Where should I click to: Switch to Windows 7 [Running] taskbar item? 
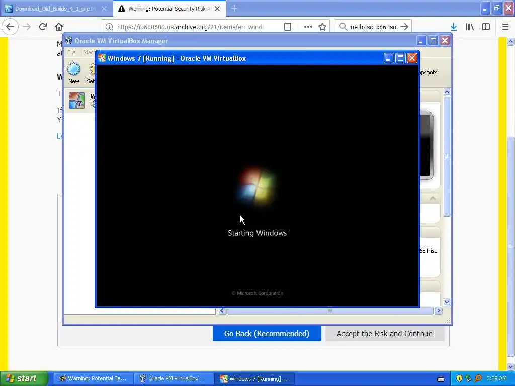254,378
